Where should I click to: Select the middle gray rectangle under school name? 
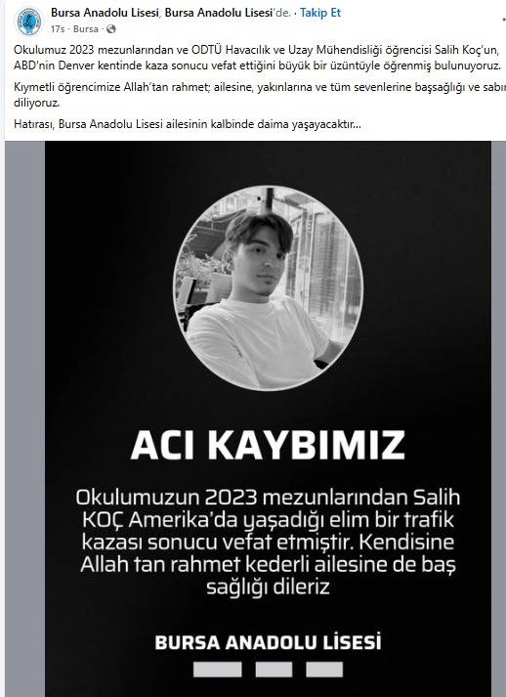tap(274, 670)
